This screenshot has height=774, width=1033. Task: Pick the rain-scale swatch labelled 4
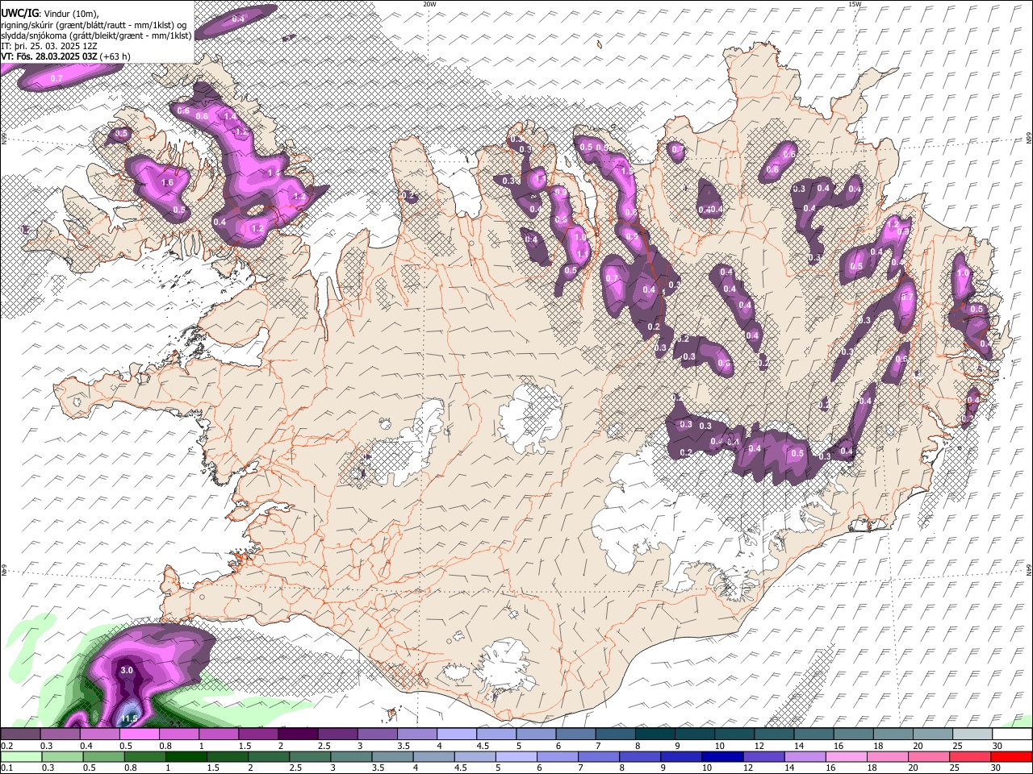click(x=433, y=757)
